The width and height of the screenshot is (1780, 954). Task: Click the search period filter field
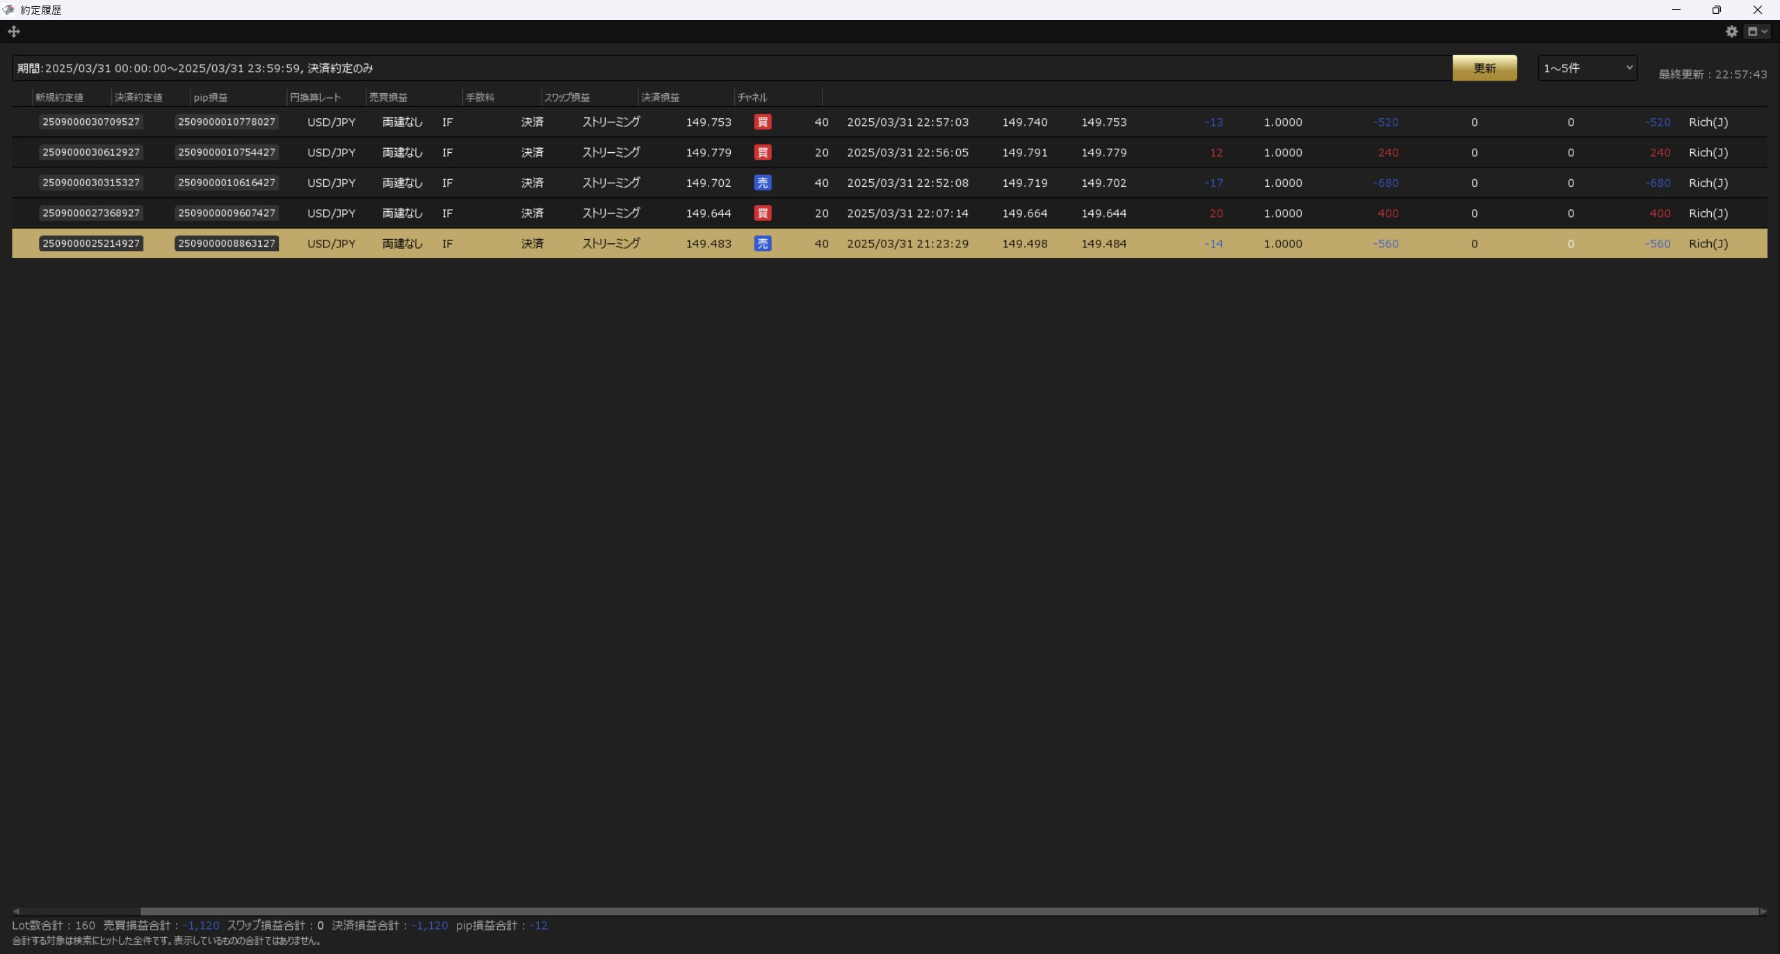[730, 68]
